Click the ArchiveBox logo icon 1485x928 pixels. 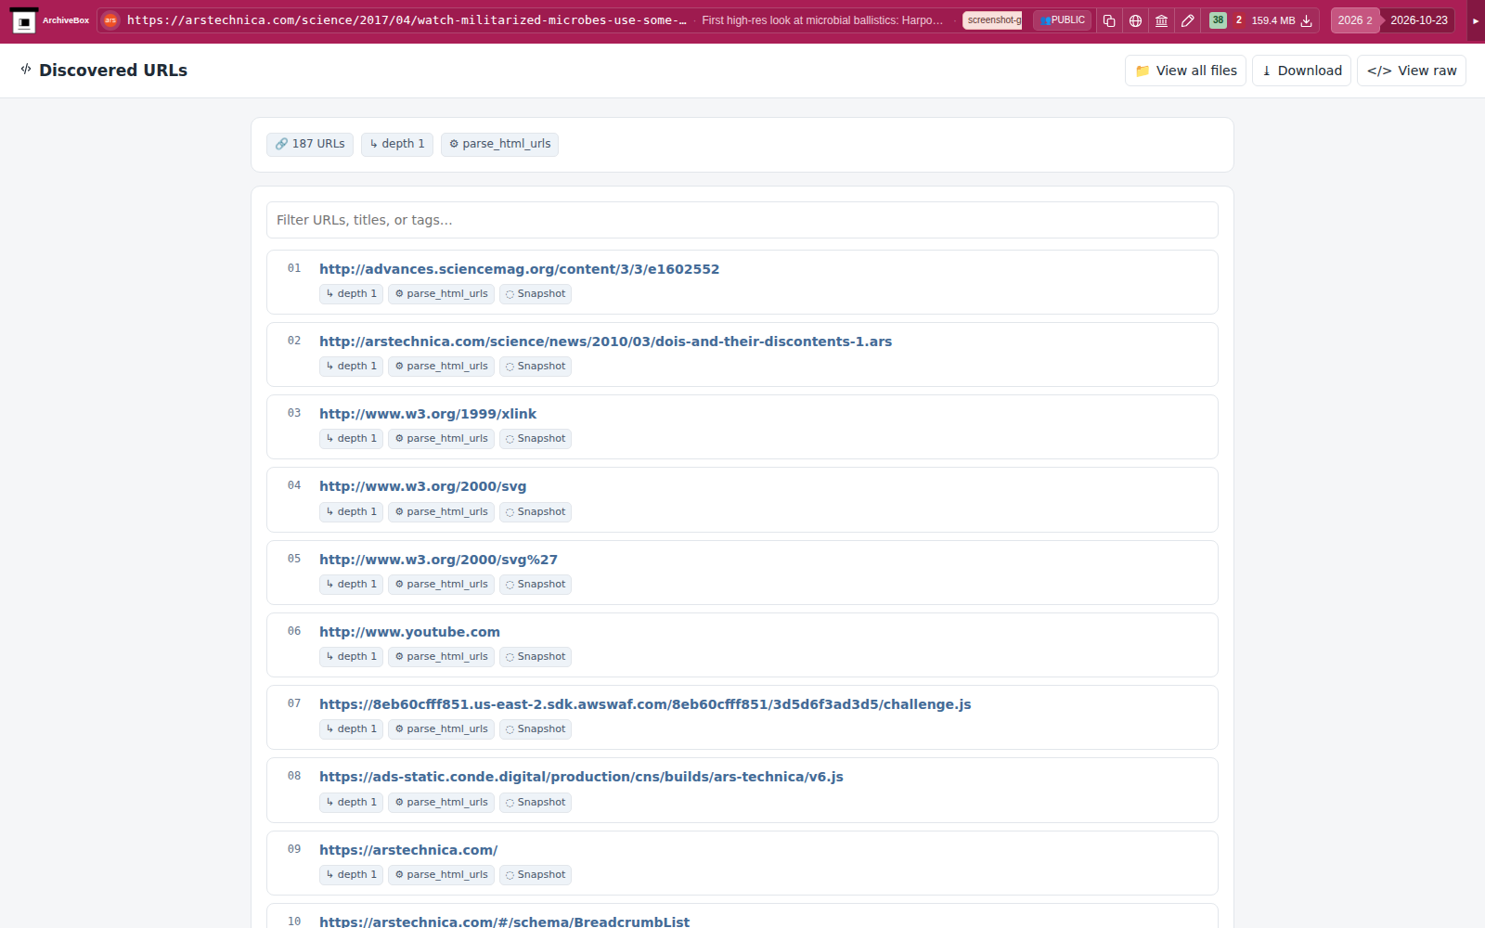click(x=24, y=20)
